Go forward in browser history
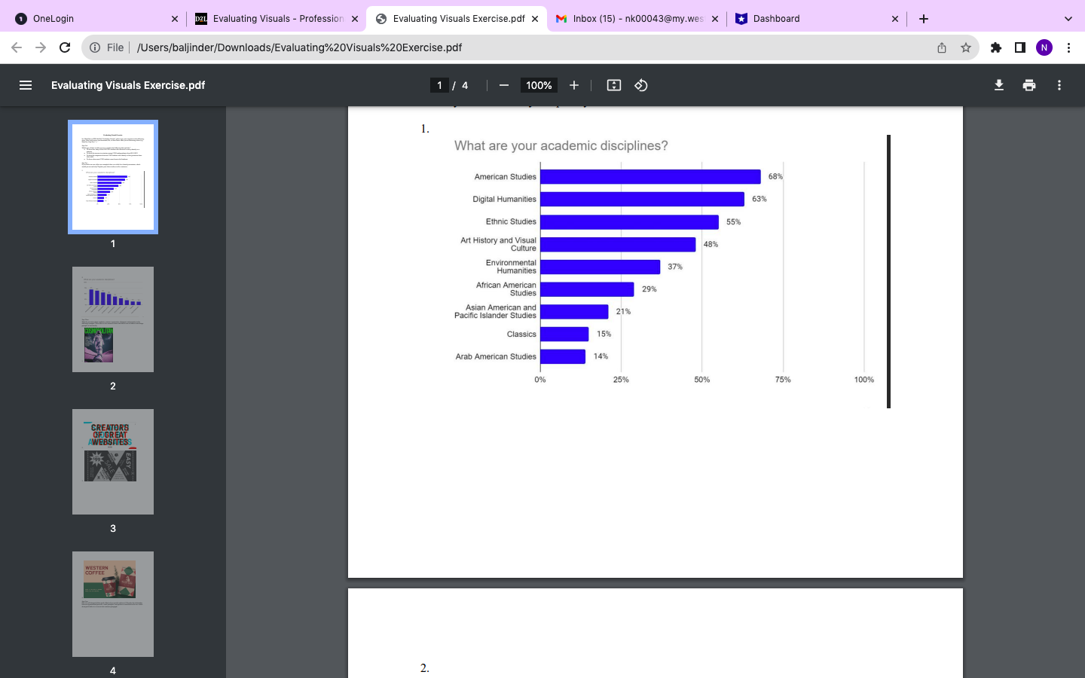Image resolution: width=1085 pixels, height=678 pixels. (41, 47)
